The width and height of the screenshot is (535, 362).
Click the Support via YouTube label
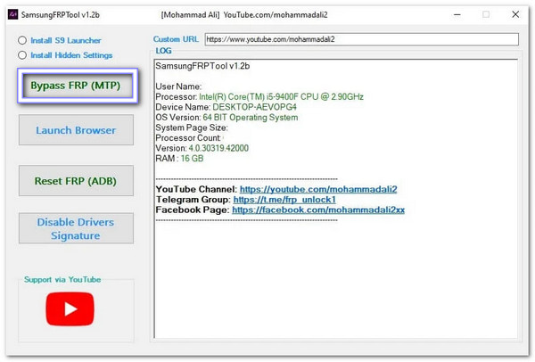62,279
